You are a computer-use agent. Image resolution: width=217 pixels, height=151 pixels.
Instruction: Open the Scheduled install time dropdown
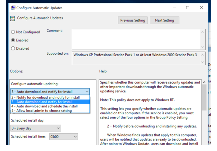63,136
